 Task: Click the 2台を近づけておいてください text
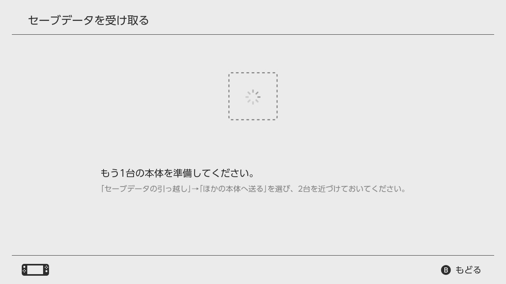(352, 189)
